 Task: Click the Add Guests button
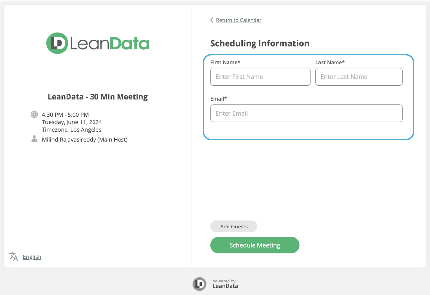(234, 226)
